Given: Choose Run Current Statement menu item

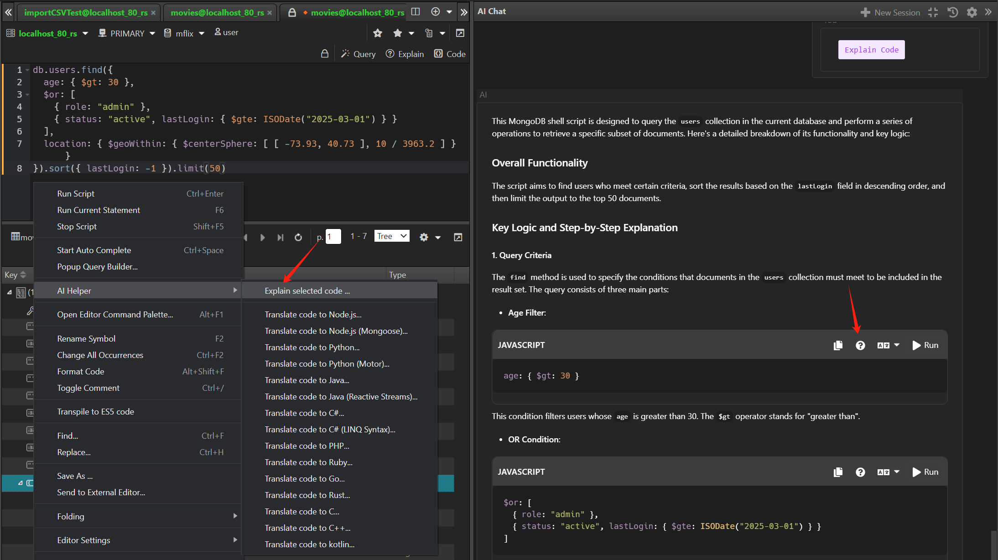Looking at the screenshot, I should click(139, 210).
